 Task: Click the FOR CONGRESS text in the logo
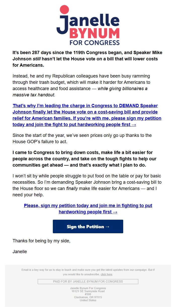tap(94, 43)
